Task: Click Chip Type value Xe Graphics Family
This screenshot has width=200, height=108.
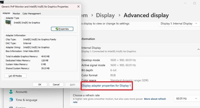Action: pos(40,39)
